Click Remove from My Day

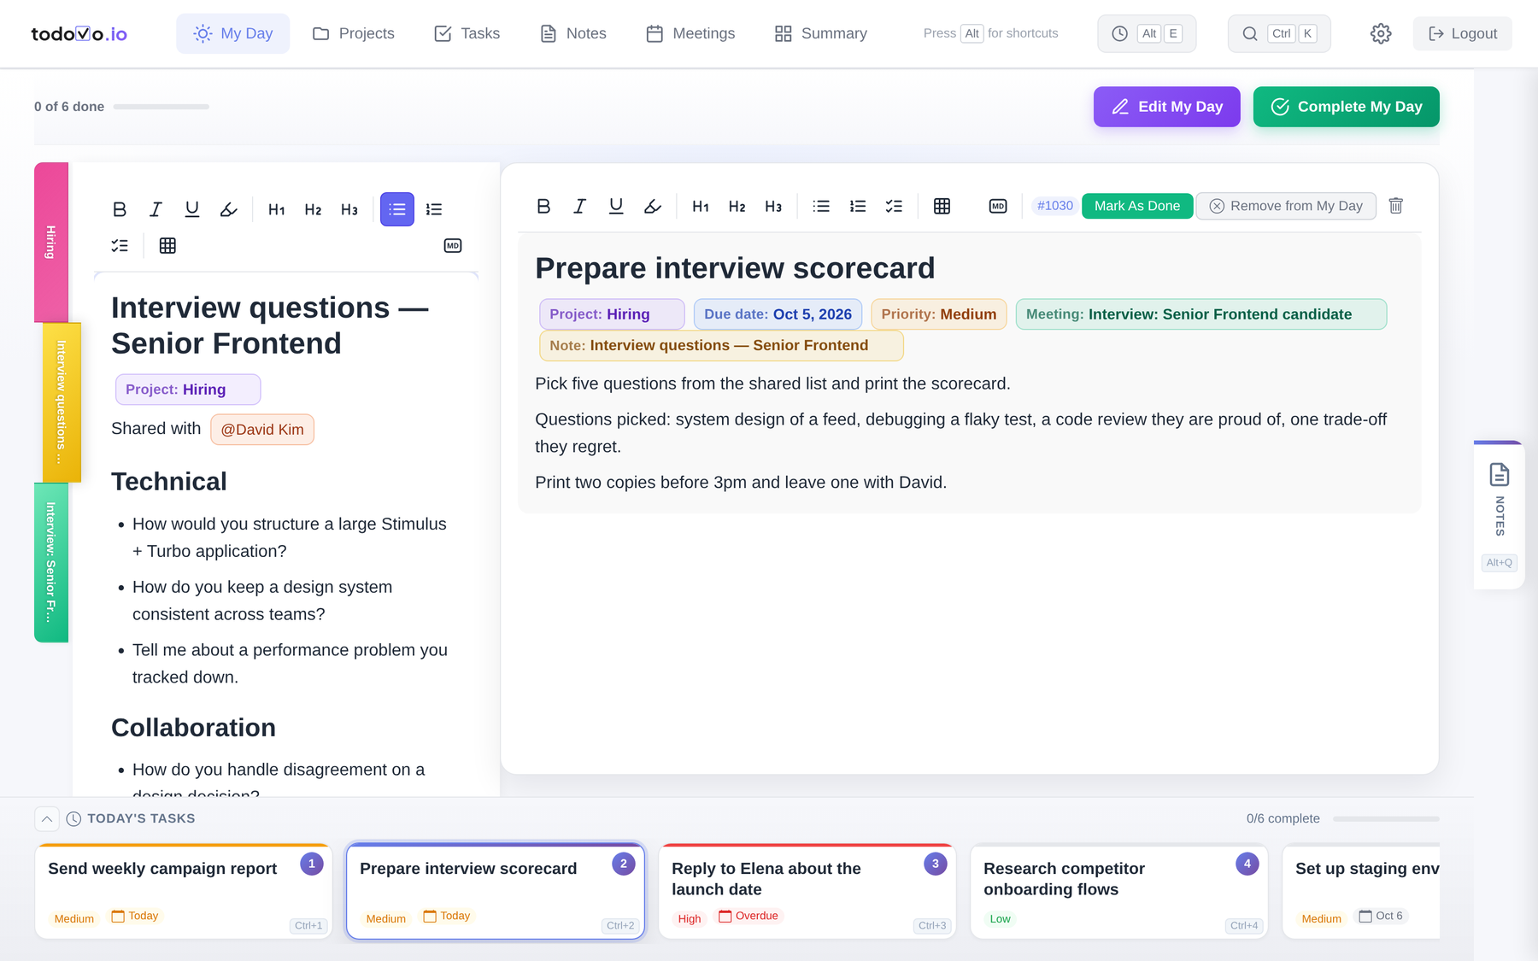(1286, 206)
